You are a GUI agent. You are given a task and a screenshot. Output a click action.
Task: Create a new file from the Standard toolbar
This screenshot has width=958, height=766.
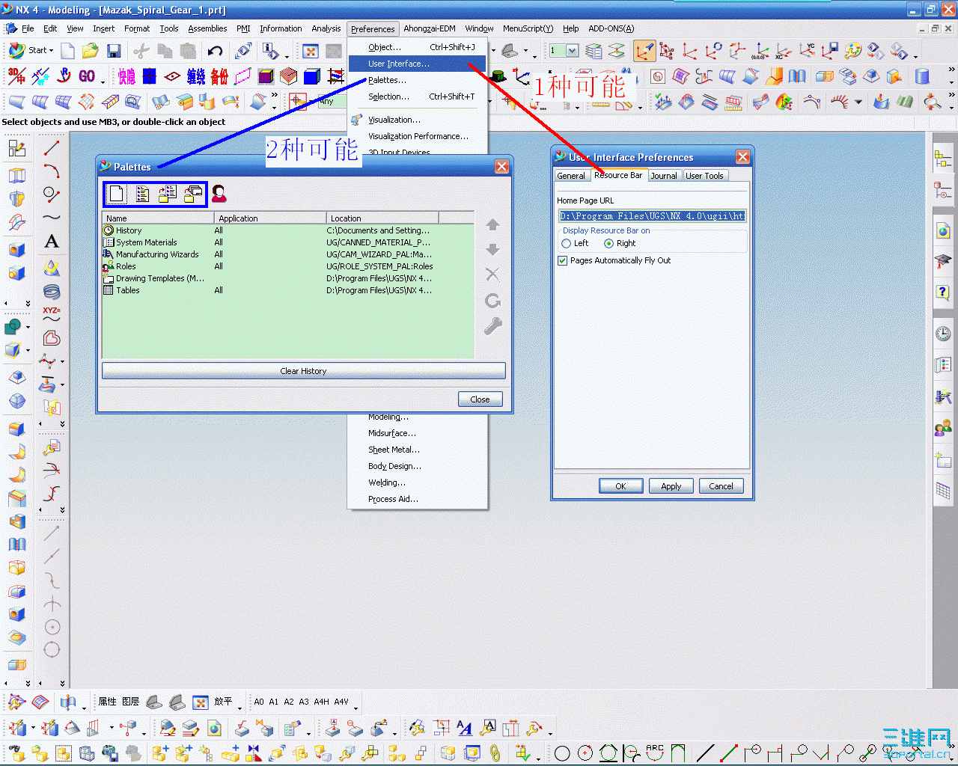coord(67,51)
